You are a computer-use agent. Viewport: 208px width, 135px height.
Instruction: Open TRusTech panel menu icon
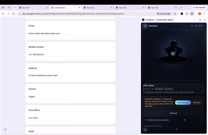coord(145,26)
